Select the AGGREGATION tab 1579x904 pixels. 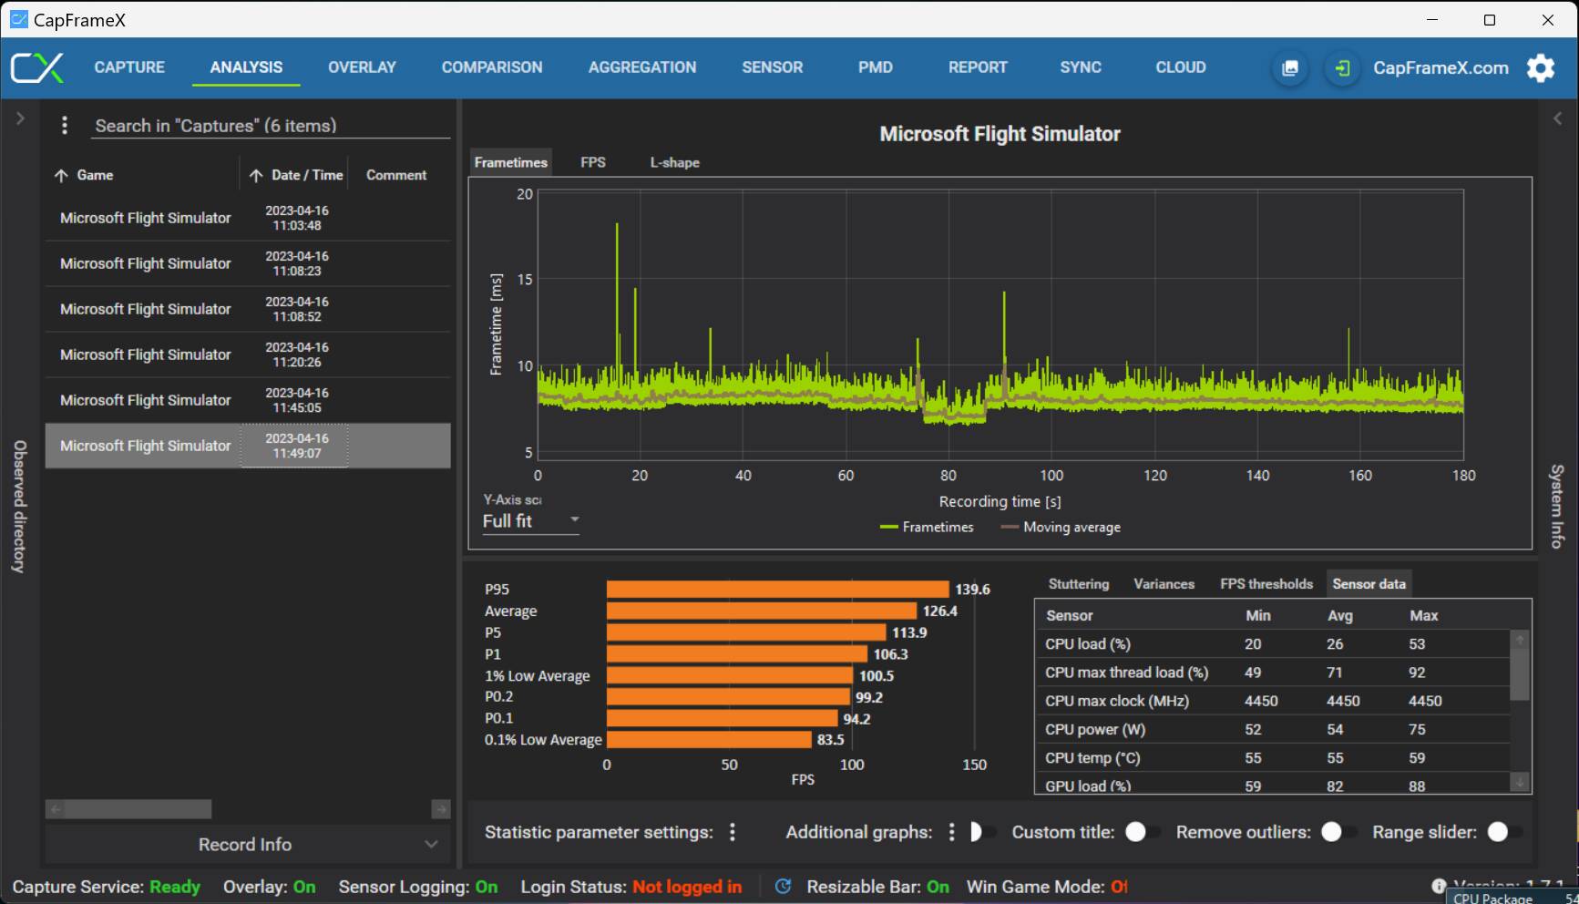pos(642,67)
